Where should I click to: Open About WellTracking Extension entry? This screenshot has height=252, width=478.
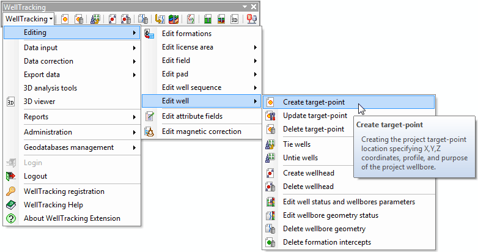coord(72,218)
